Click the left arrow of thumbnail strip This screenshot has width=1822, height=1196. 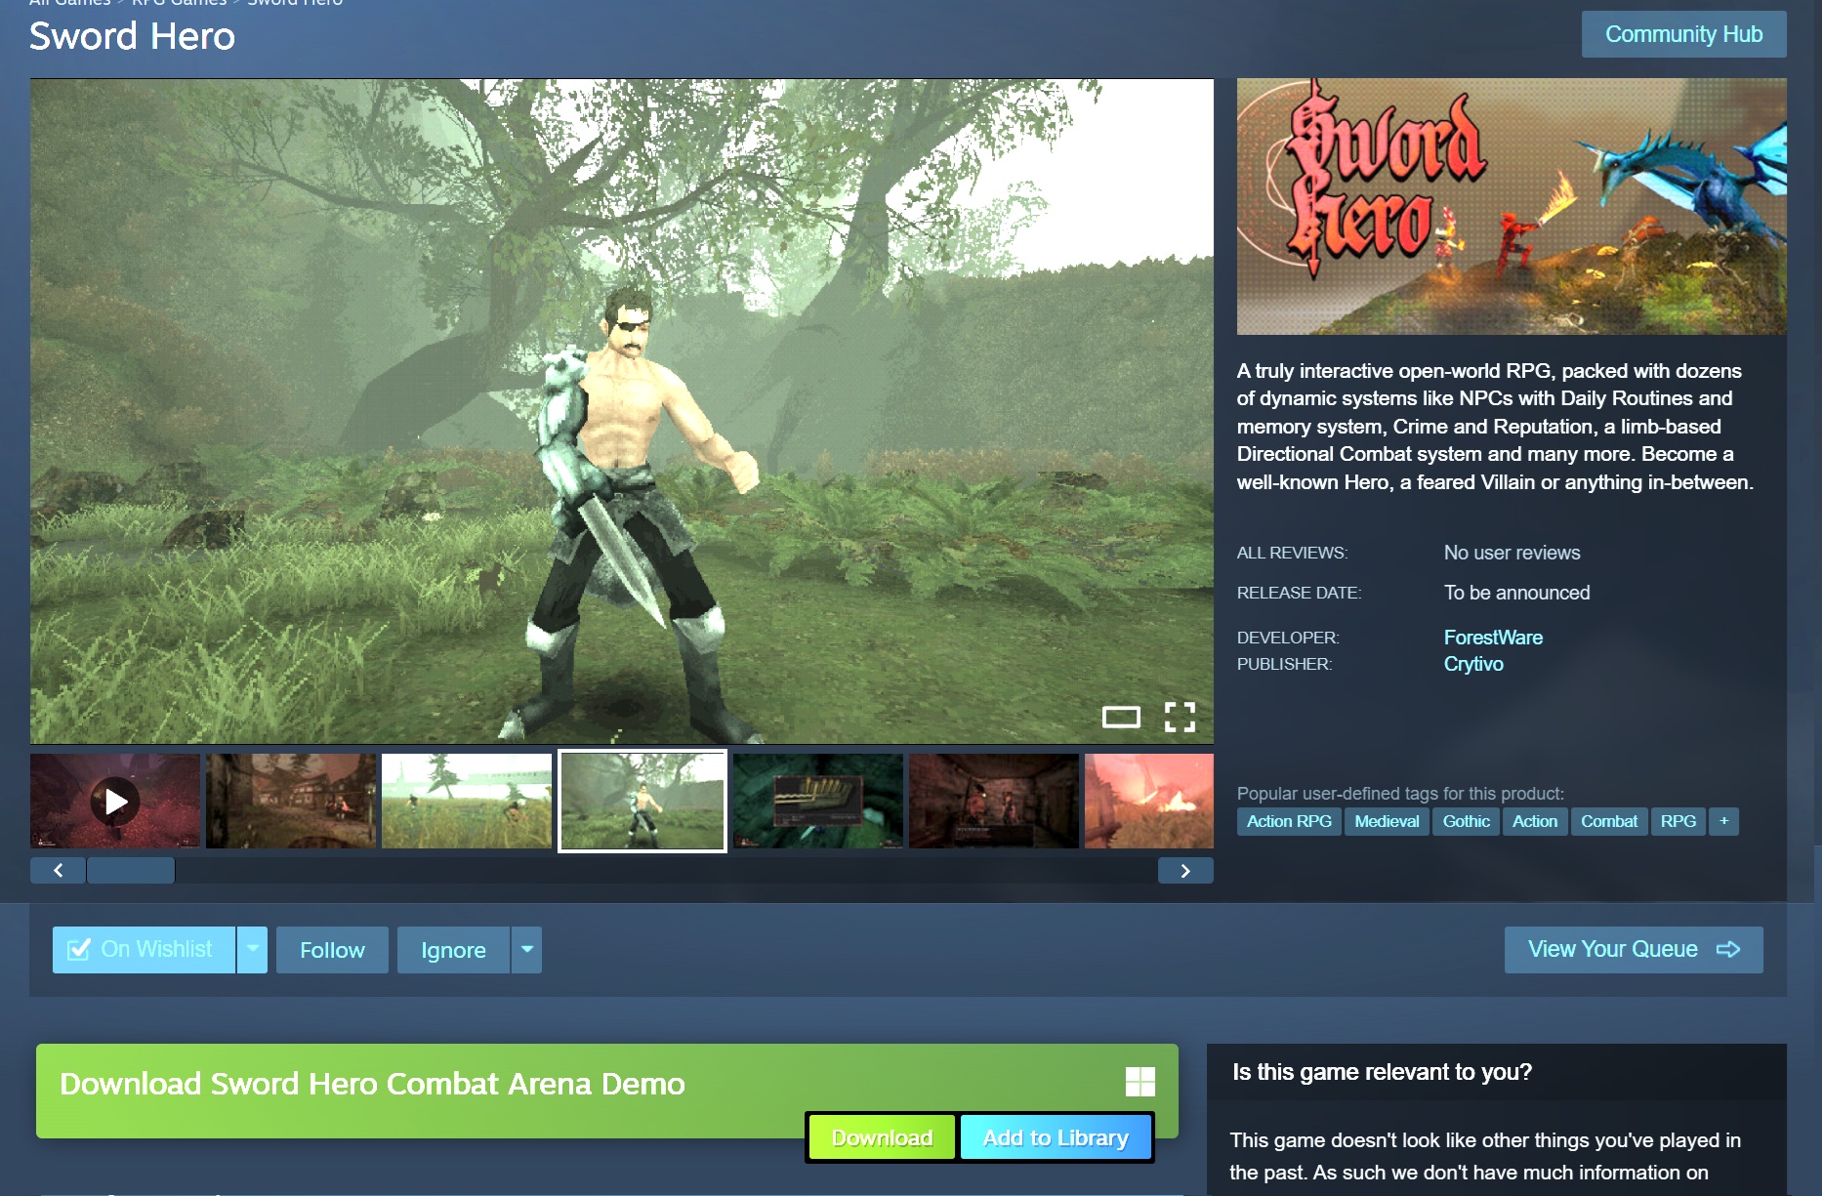point(59,870)
